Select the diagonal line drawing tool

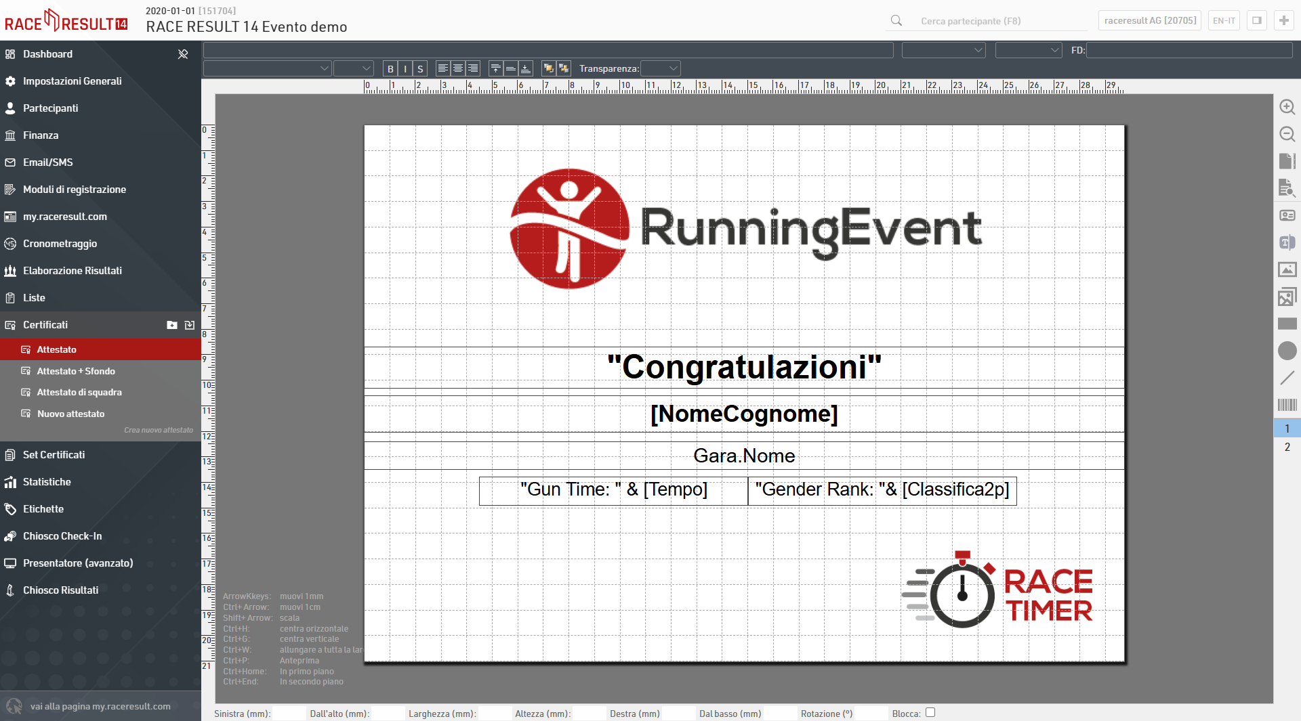(1287, 378)
